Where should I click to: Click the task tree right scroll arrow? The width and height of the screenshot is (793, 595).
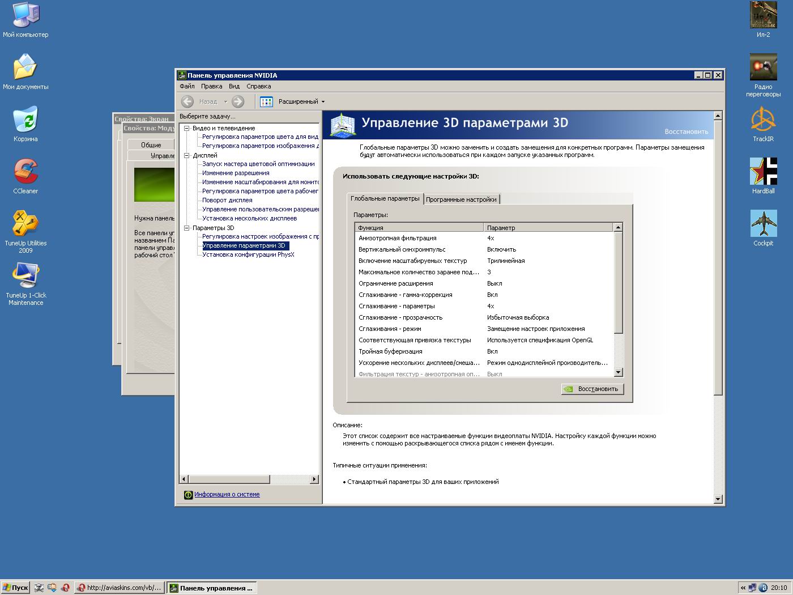point(314,479)
